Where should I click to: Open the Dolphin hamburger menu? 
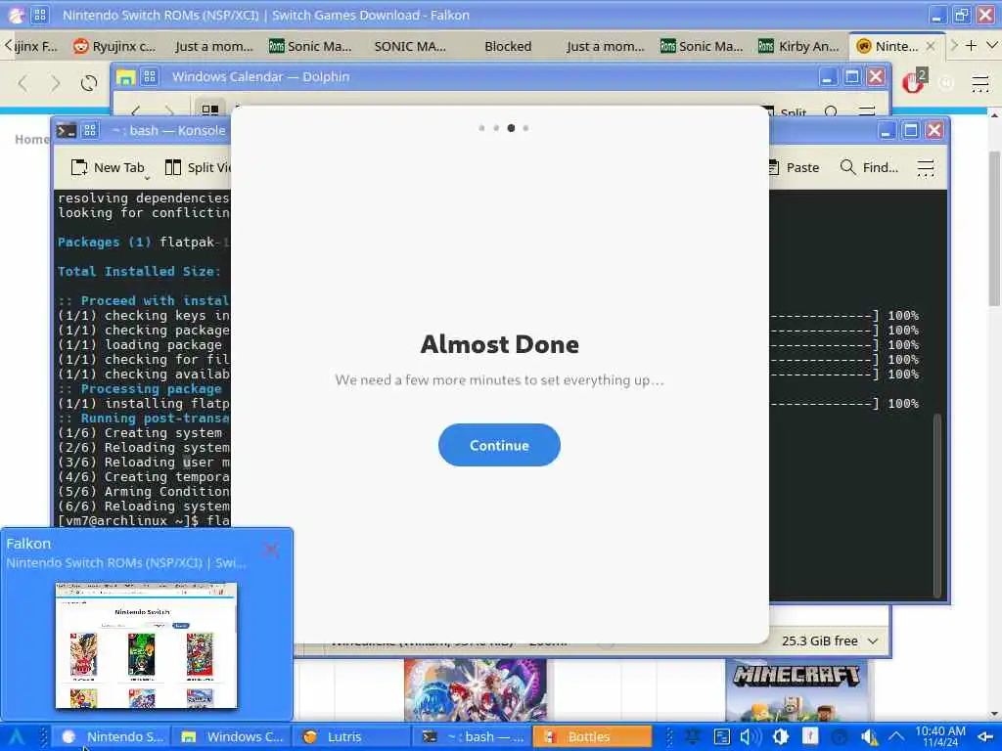[867, 111]
